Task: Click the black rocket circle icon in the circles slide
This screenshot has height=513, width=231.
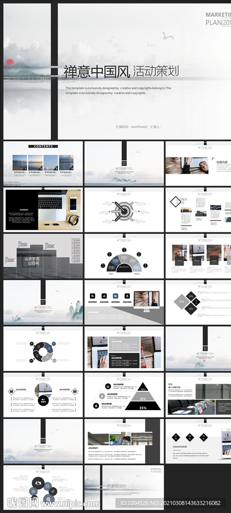Action: [x=53, y=491]
